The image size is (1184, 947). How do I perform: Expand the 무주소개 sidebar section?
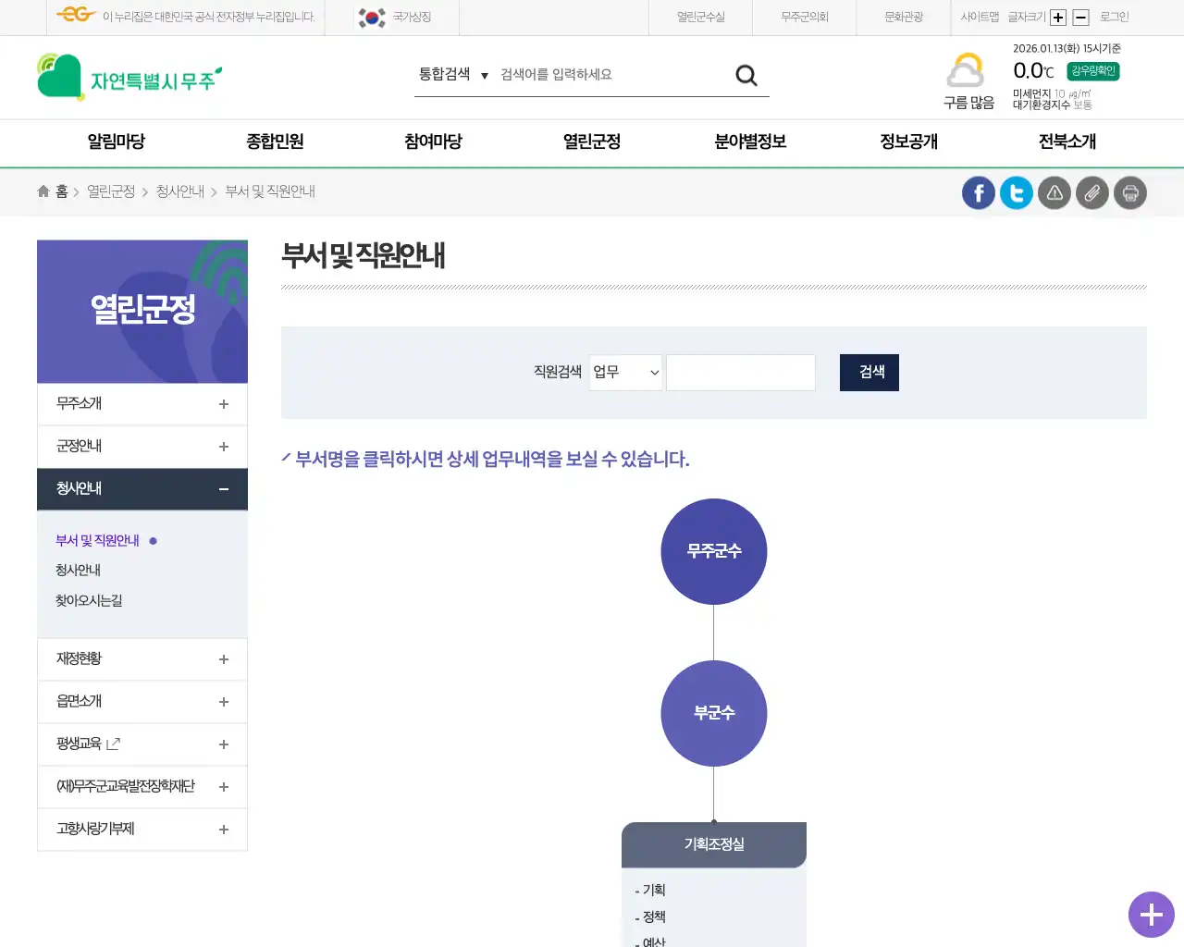click(x=142, y=403)
